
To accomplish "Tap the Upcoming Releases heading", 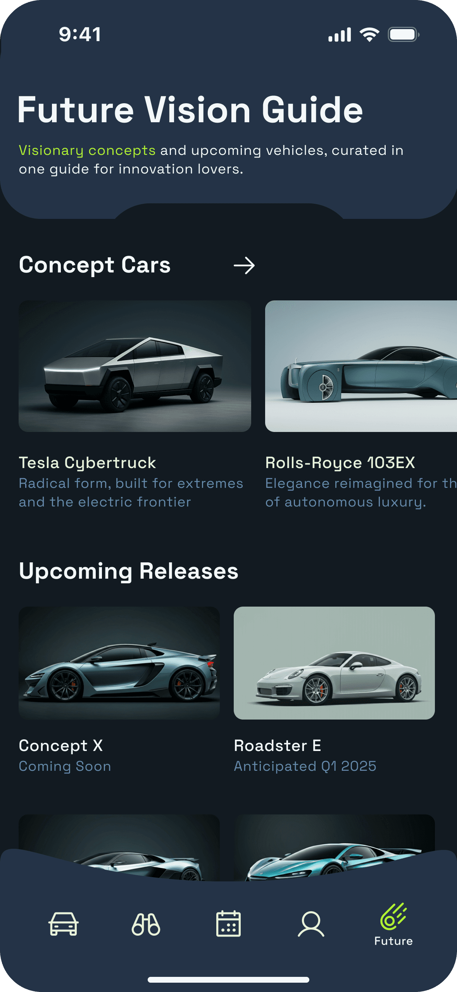I will (128, 572).
